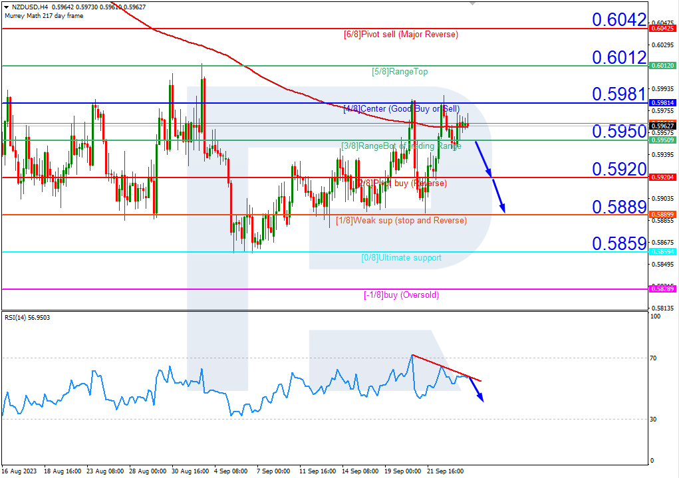
Task: Click the RSI(14) indicator label
Action: [27, 318]
